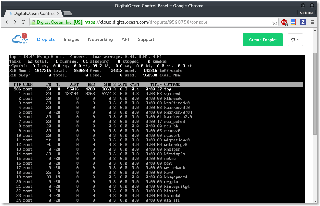
Task: Click the 'TIME+' column header
Action: coord(156,84)
